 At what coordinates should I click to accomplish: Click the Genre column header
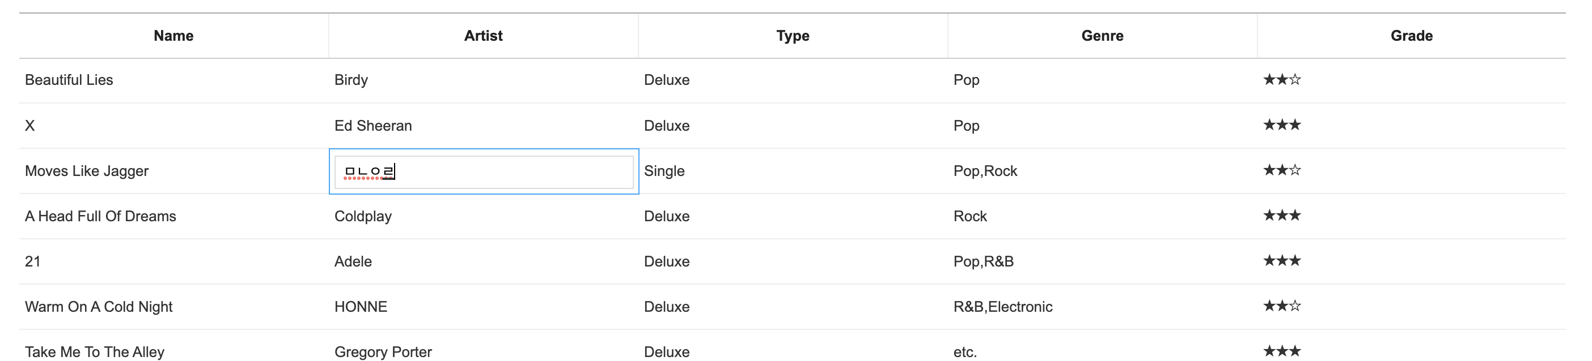1103,35
